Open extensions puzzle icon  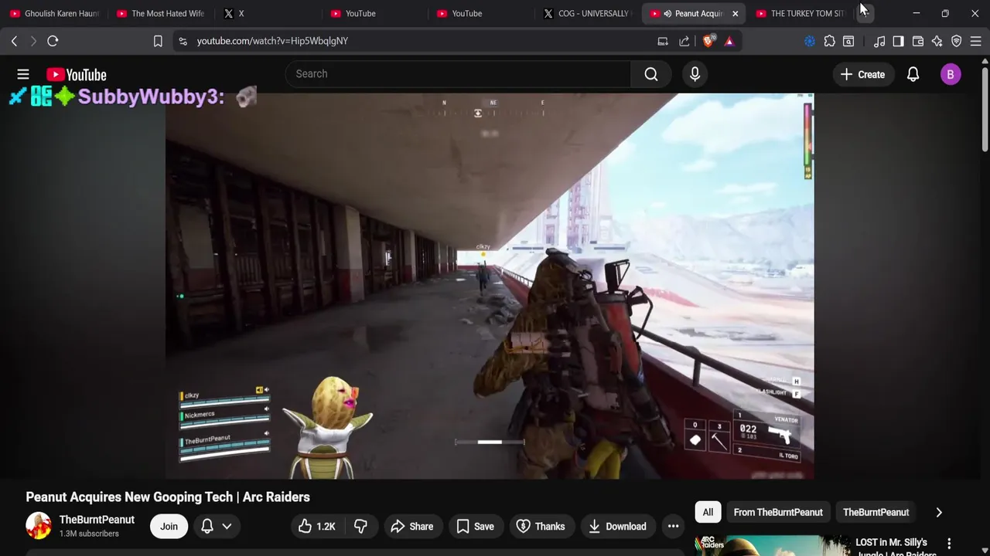click(829, 41)
